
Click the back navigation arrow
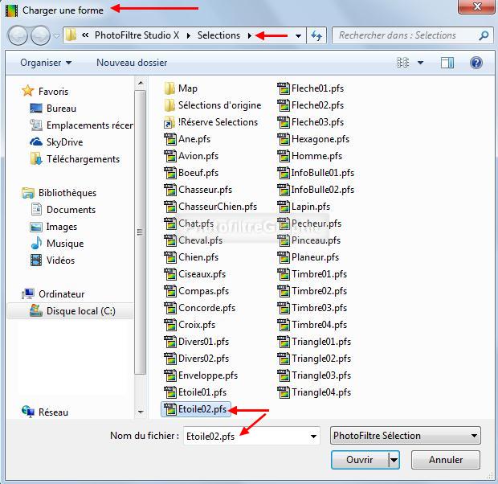pos(18,36)
